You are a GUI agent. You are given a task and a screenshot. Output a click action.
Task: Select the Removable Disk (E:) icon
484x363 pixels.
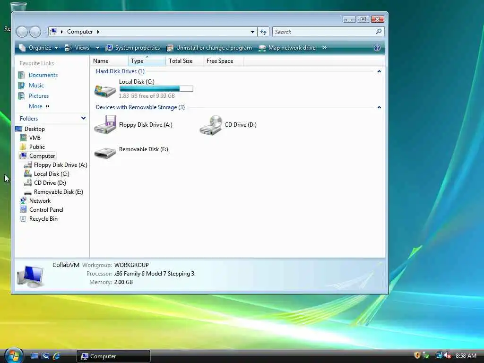pos(105,153)
